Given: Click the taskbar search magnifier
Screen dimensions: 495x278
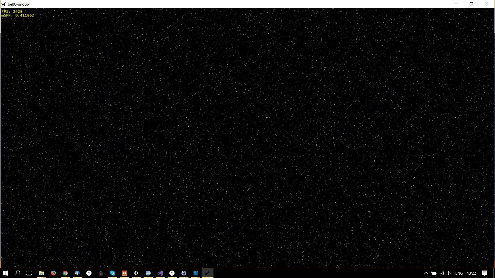Looking at the screenshot, I should 17,273.
